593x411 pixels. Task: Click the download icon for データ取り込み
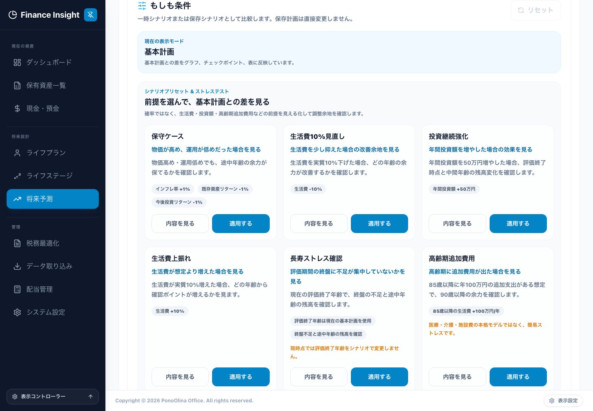tap(17, 266)
